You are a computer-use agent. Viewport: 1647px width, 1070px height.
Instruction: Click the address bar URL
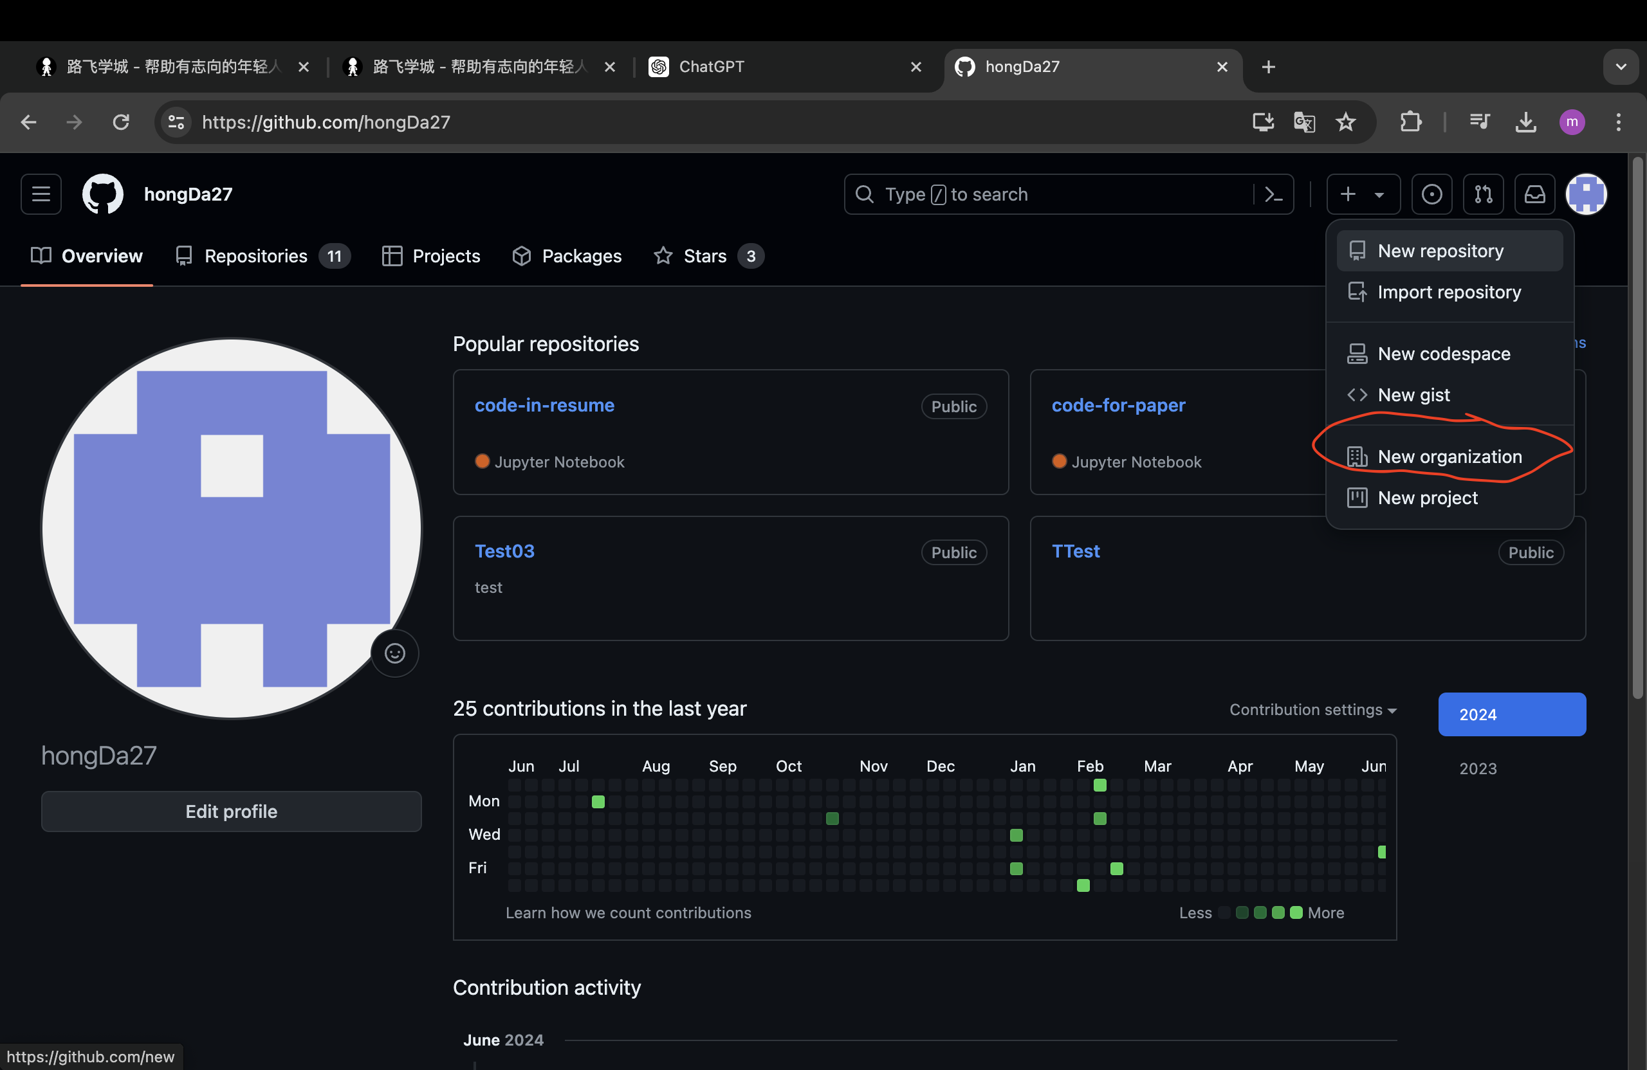(x=326, y=122)
